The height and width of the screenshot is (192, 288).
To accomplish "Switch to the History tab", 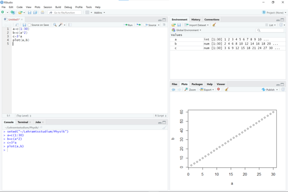I will point(196,20).
